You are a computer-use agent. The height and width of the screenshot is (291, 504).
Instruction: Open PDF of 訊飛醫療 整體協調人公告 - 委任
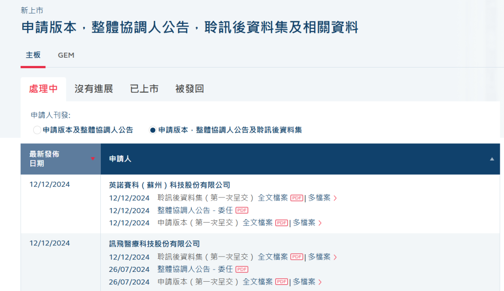pyautogui.click(x=242, y=269)
